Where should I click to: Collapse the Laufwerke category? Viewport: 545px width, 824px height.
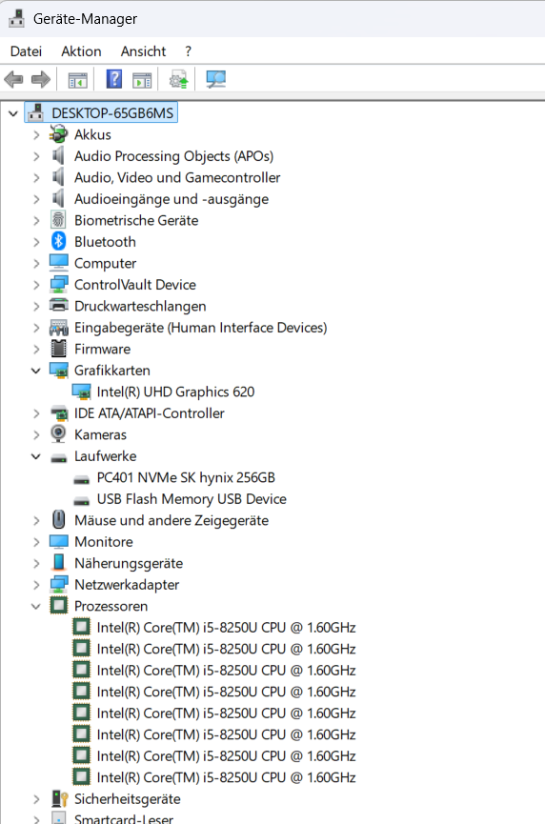click(x=36, y=456)
